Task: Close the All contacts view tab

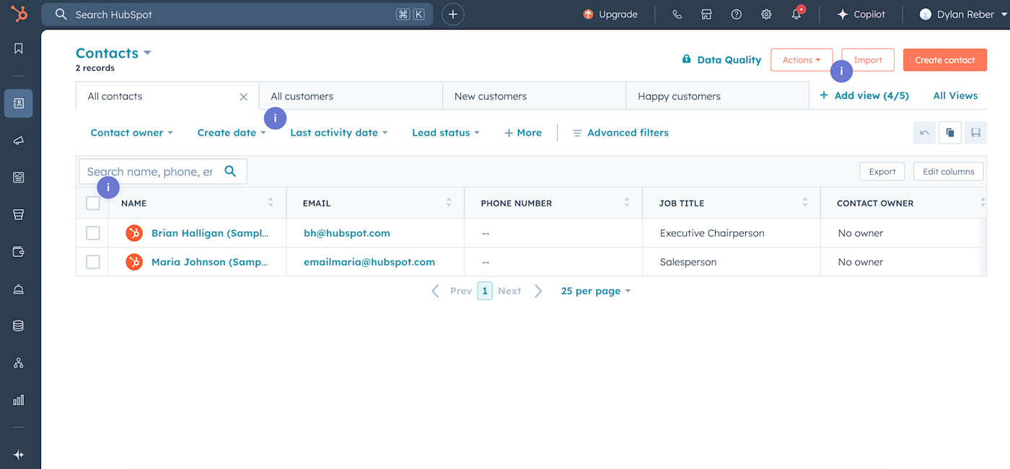Action: coord(243,97)
